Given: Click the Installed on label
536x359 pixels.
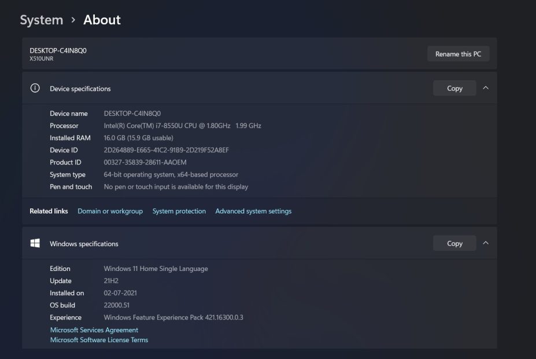Looking at the screenshot, I should [x=66, y=293].
